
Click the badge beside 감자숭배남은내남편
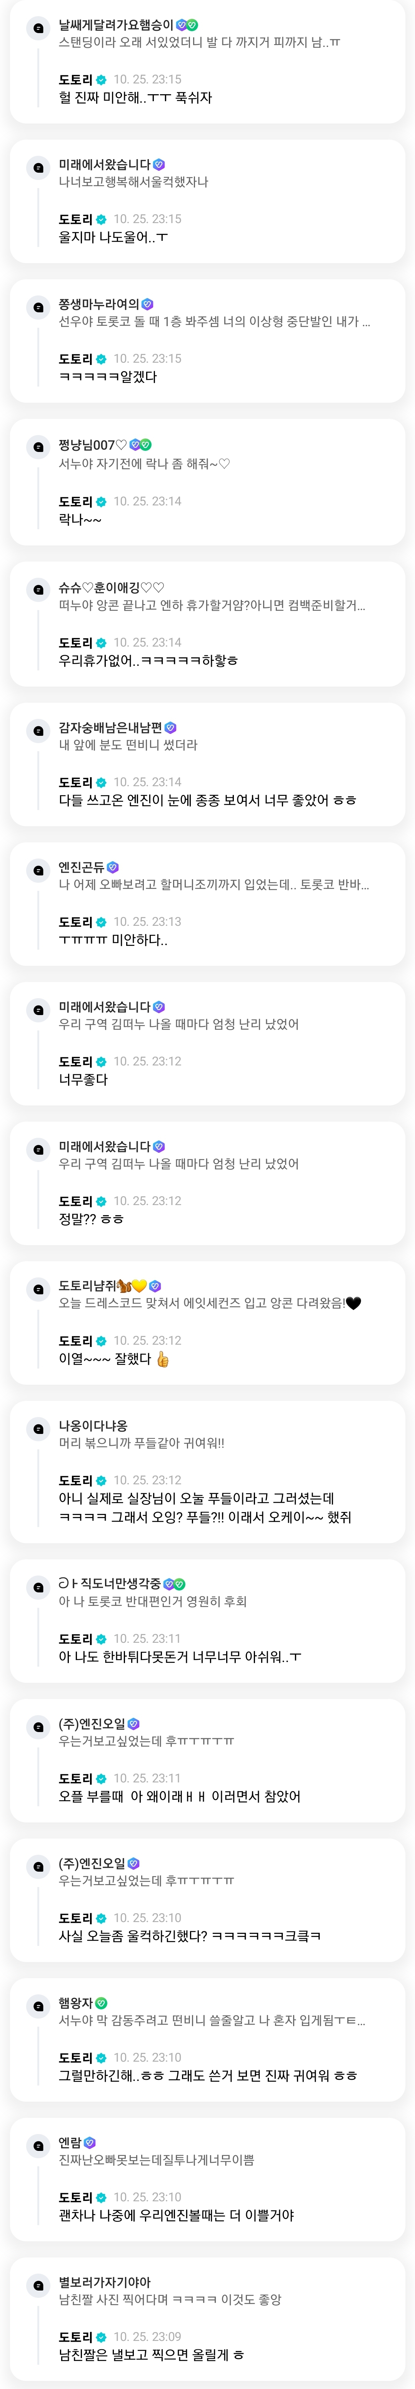(170, 728)
